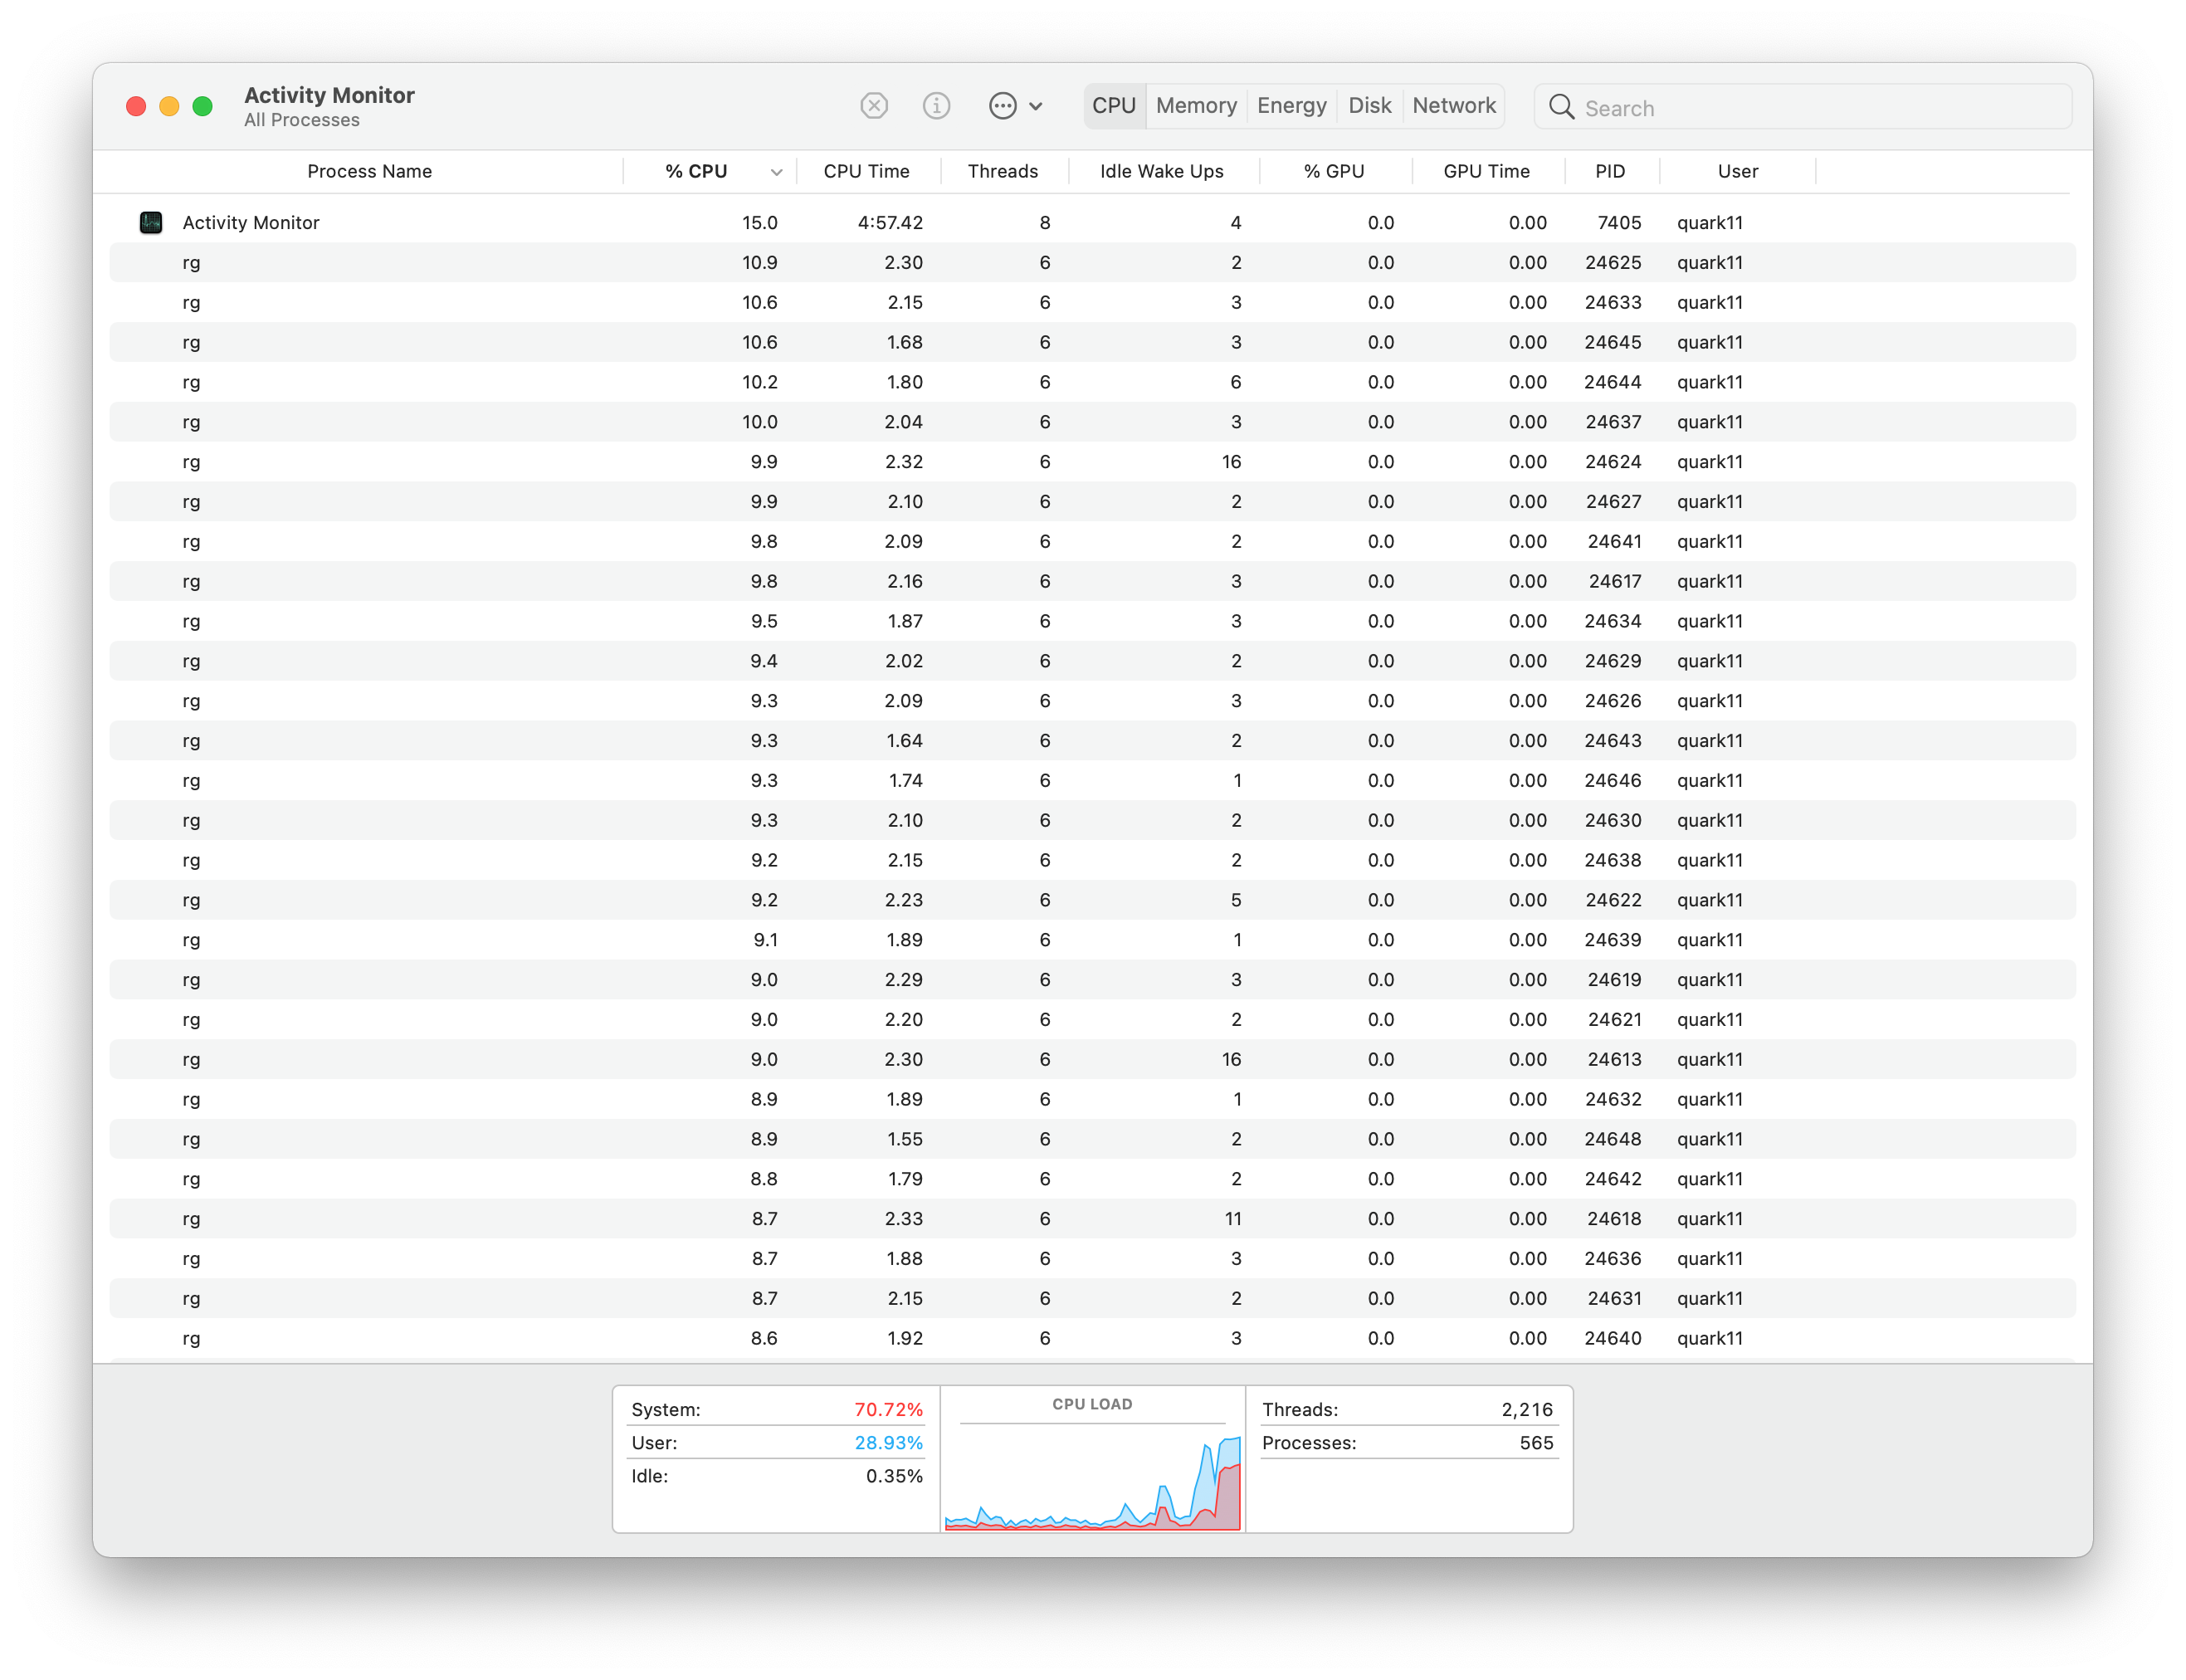Select rg process with PID 24619
This screenshot has width=2186, height=1680.
pyautogui.click(x=1092, y=980)
